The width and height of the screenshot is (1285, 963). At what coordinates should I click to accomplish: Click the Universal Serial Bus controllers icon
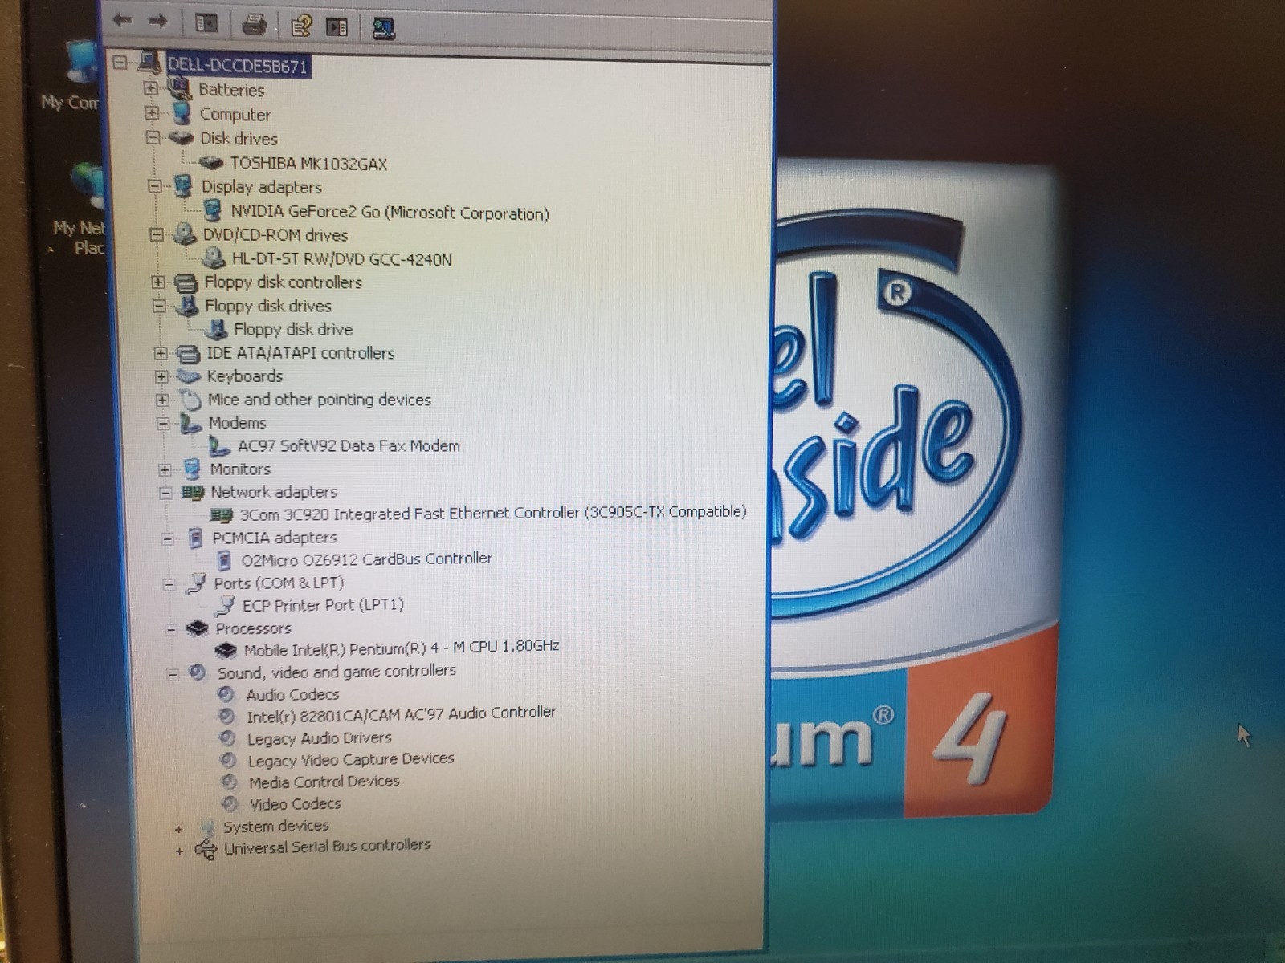[x=206, y=849]
